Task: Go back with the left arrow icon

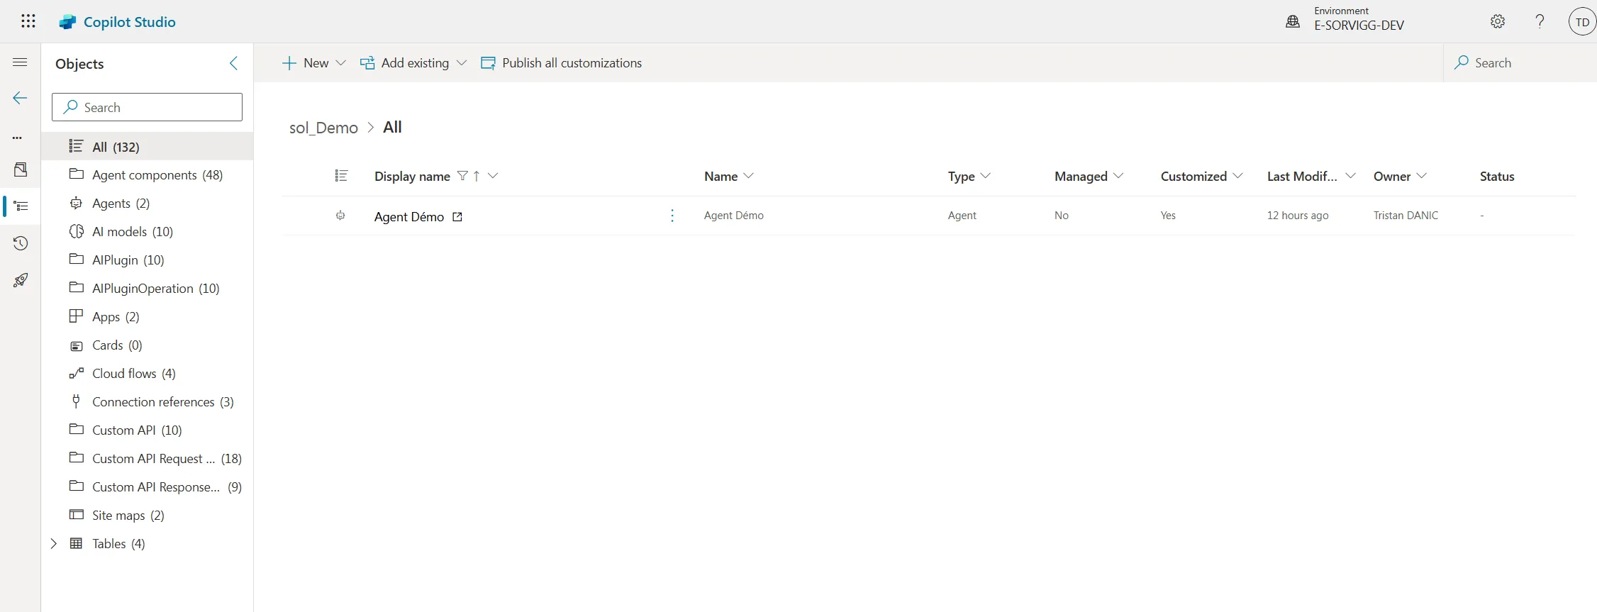Action: click(x=20, y=98)
